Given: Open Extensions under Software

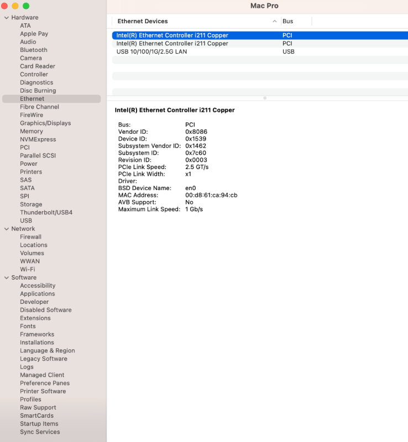Looking at the screenshot, I should [x=35, y=318].
